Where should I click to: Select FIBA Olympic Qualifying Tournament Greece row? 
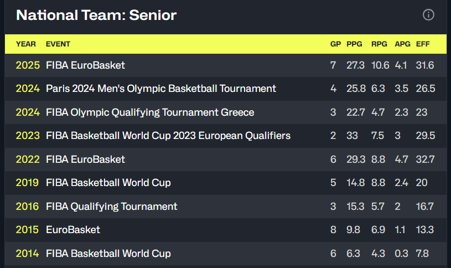pyautogui.click(x=226, y=112)
